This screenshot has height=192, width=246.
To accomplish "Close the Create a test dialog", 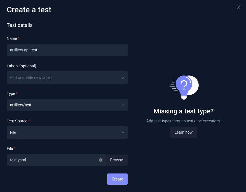I will pyautogui.click(x=239, y=7).
